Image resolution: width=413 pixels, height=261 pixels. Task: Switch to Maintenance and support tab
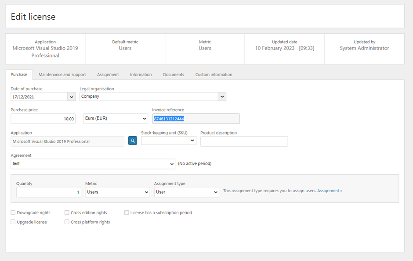tap(62, 74)
